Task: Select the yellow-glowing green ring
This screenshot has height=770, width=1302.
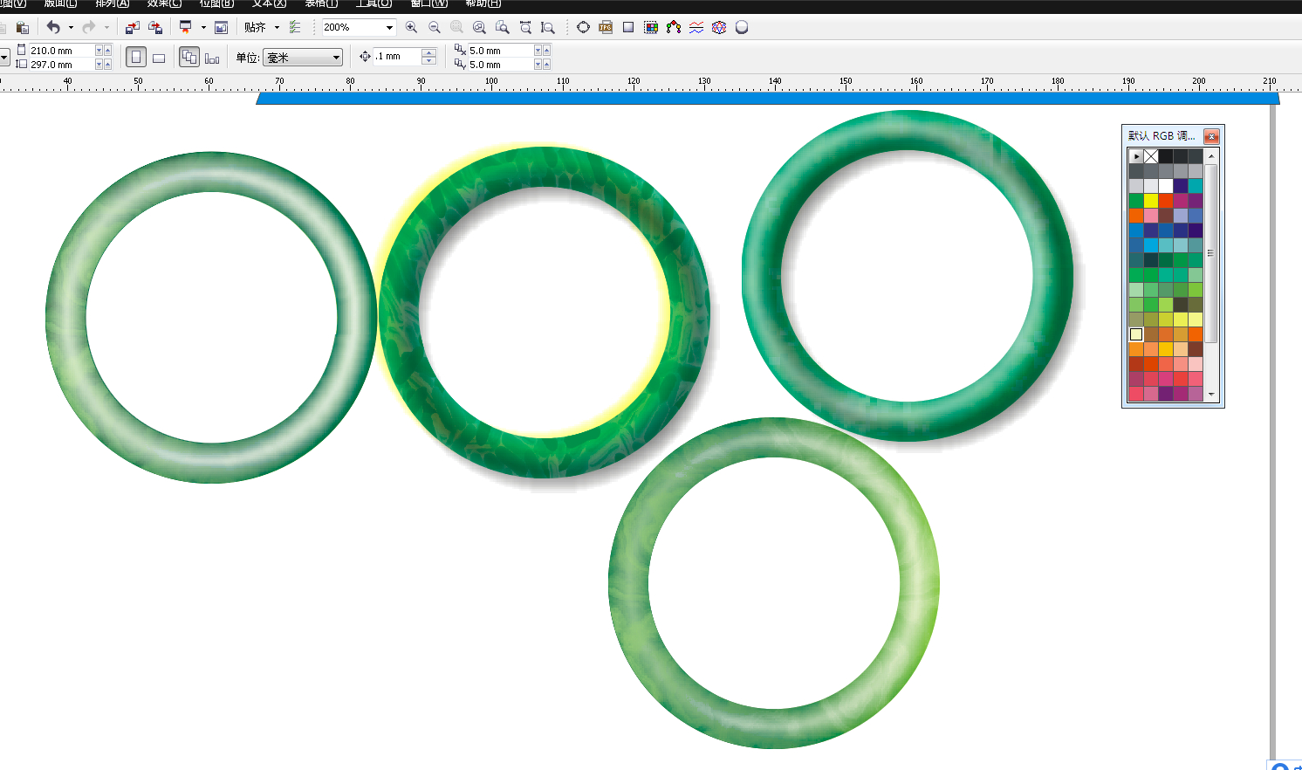Action: pos(545,313)
